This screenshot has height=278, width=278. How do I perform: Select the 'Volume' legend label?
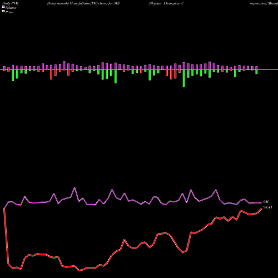coord(11,8)
